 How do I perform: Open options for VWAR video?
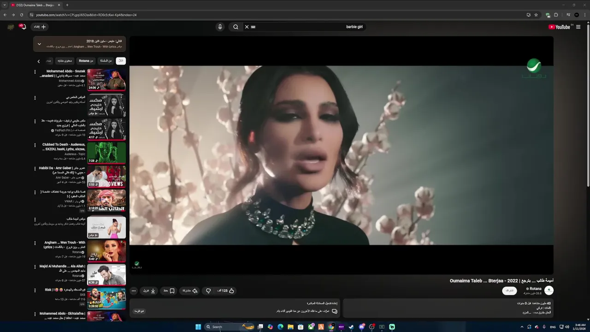(35, 193)
